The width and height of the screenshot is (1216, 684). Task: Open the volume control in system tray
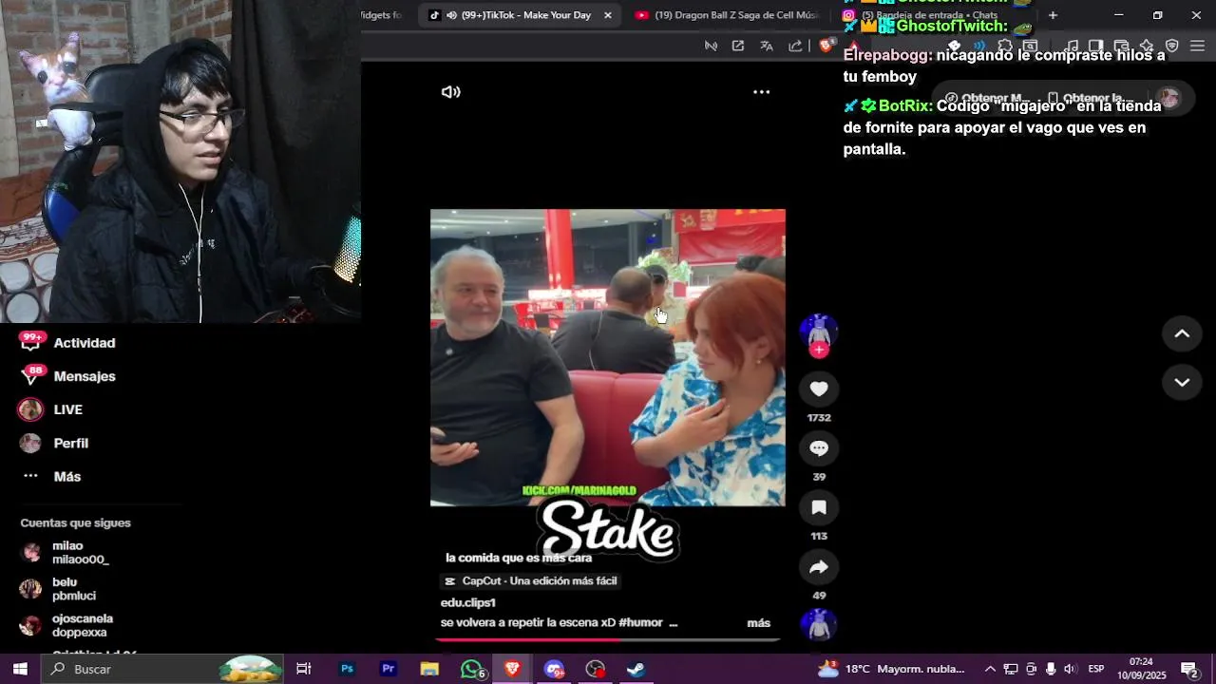click(1070, 669)
